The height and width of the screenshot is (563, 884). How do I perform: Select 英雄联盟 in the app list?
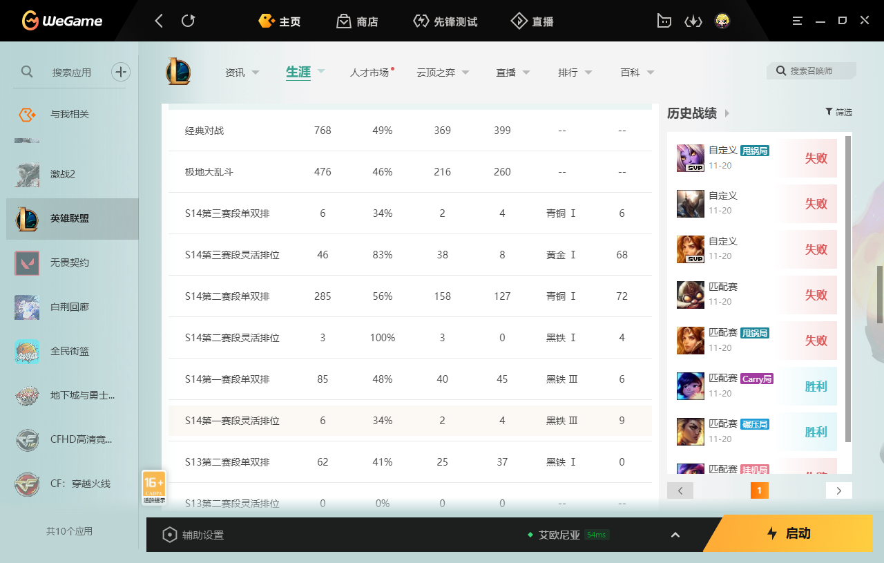tap(73, 218)
